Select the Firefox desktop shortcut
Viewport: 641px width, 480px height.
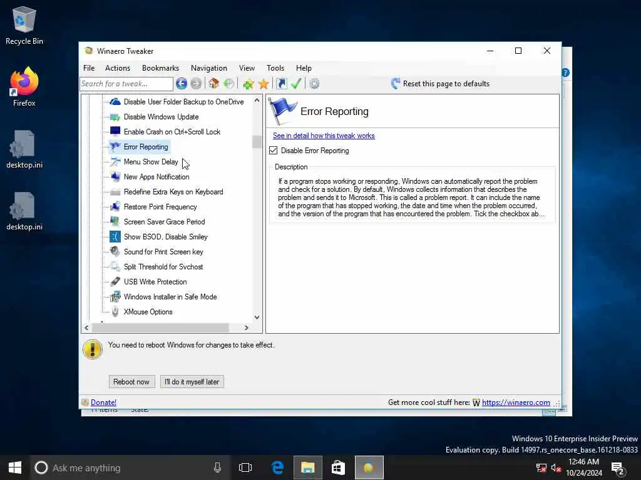point(24,87)
